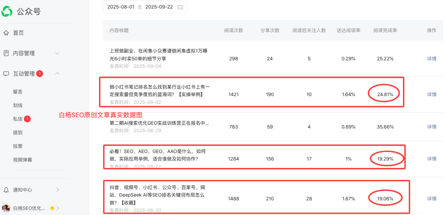Open 详情 for the 闲鱼虚拟 article
Viewport: 446px width, 215px height.
click(432, 59)
